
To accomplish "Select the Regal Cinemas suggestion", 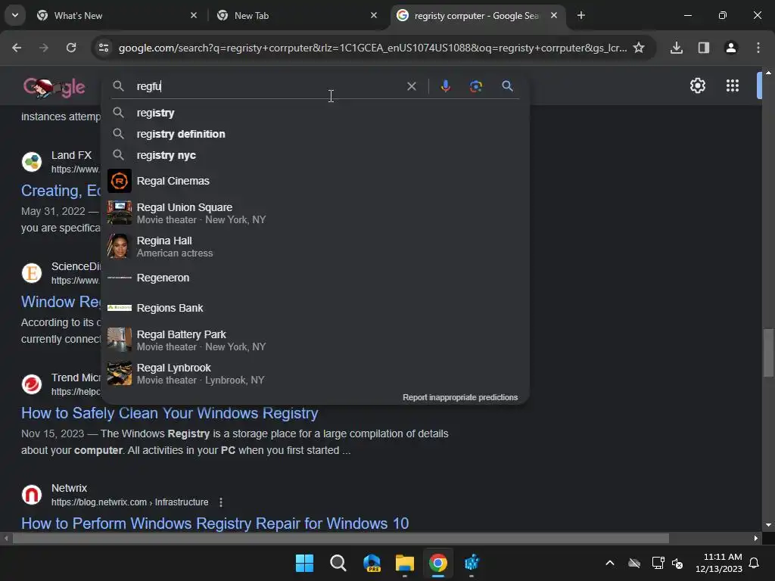I will pyautogui.click(x=316, y=181).
